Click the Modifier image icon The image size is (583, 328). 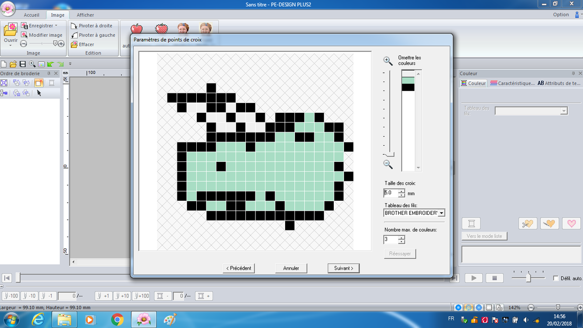click(24, 35)
